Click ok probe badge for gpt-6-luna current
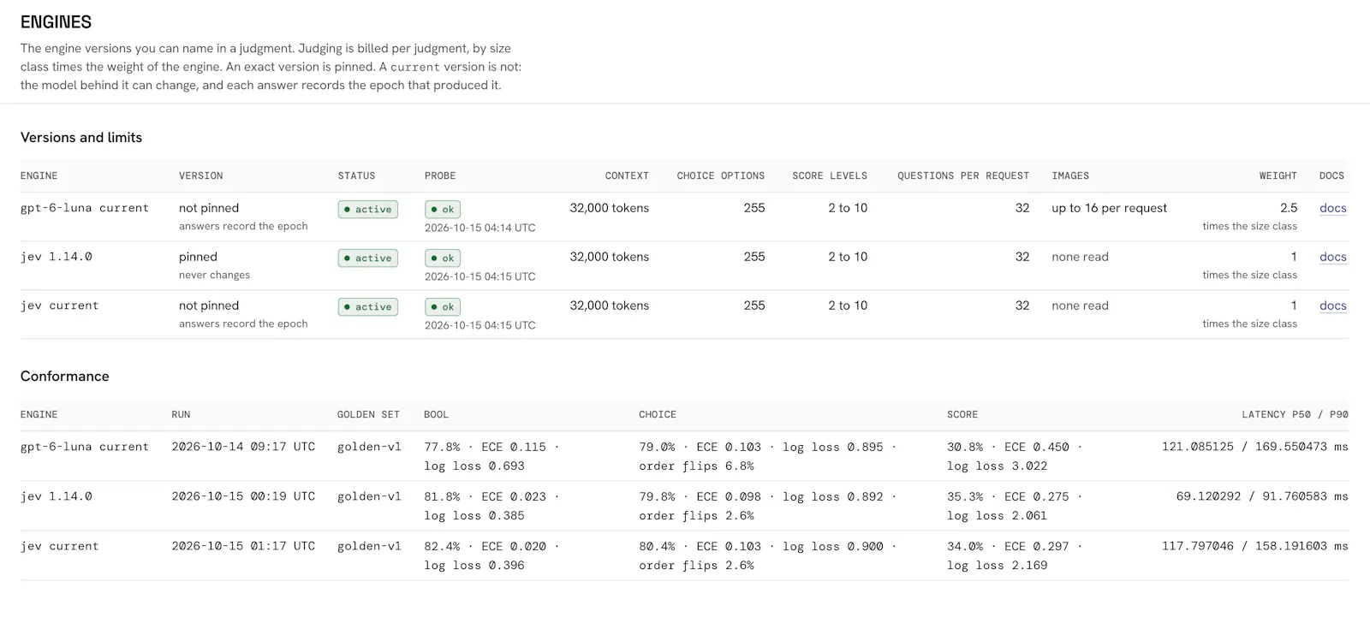 pyautogui.click(x=443, y=210)
